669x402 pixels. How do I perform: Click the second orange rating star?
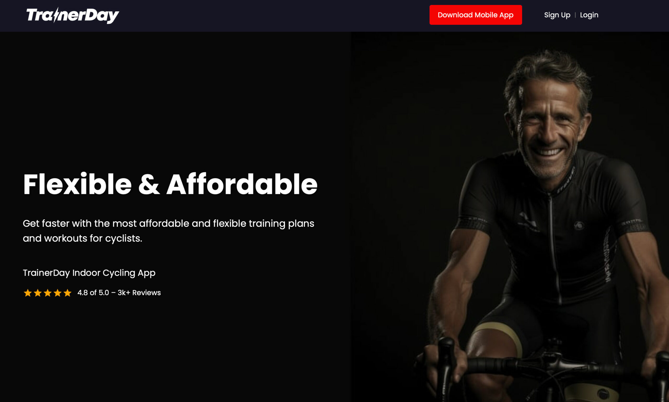pos(38,293)
